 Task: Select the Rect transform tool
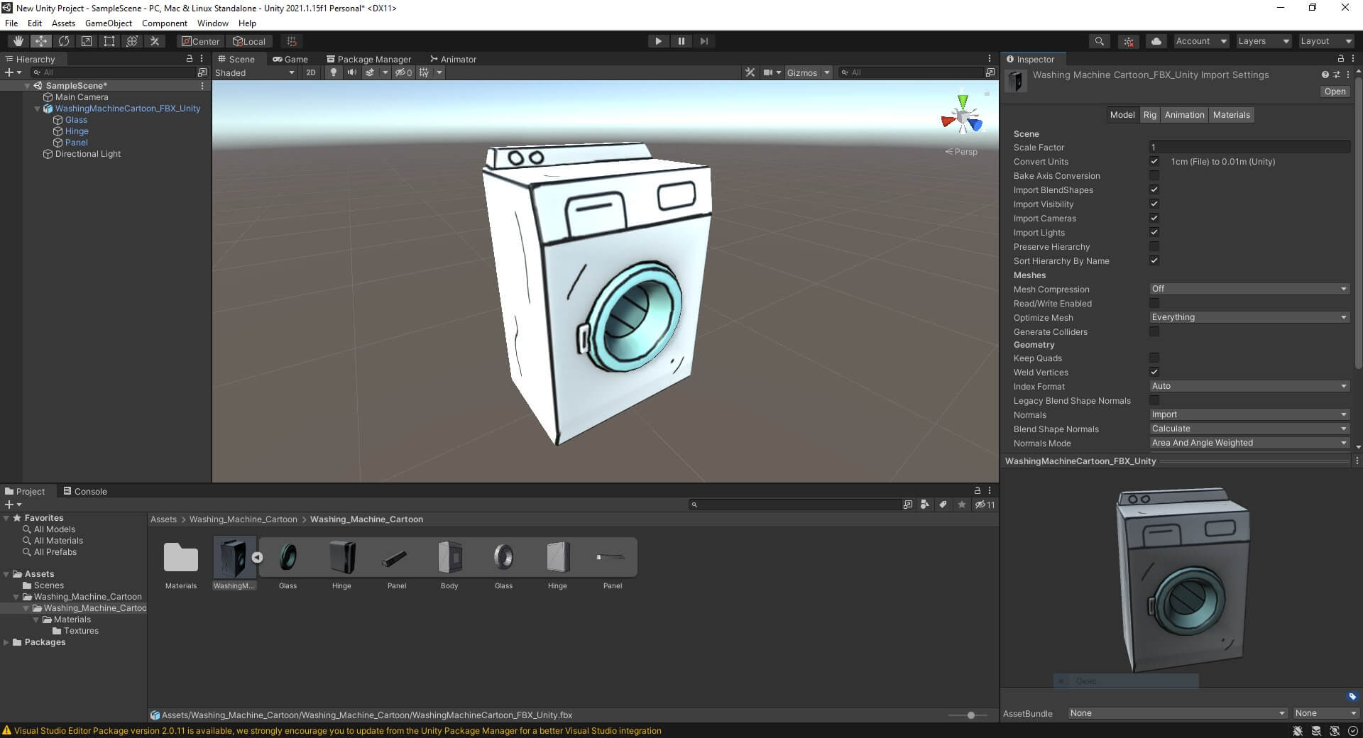pyautogui.click(x=109, y=41)
